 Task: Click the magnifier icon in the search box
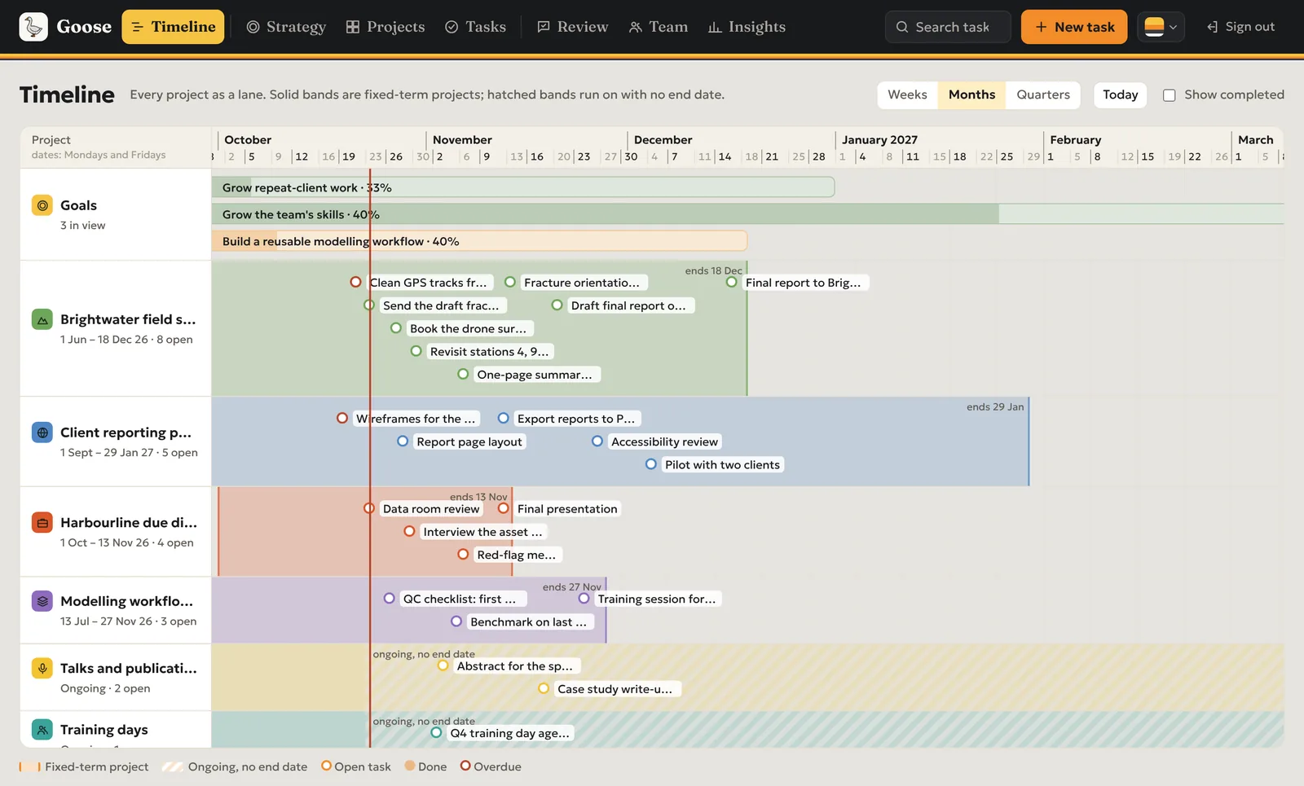[x=902, y=27]
